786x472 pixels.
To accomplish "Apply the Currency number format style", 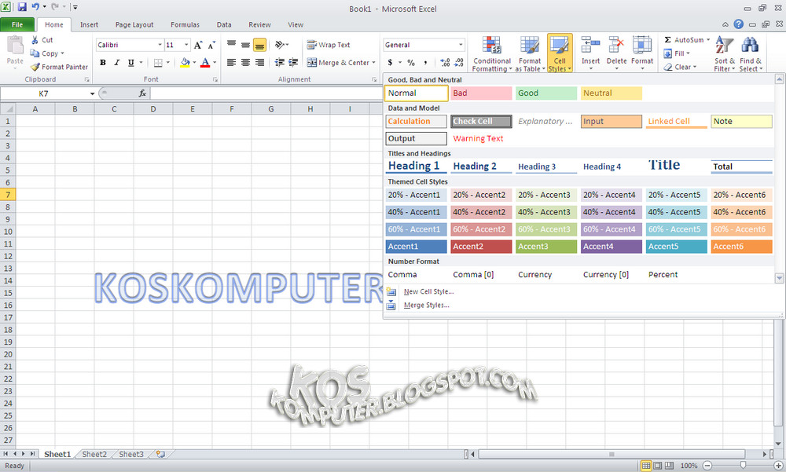I will point(534,275).
